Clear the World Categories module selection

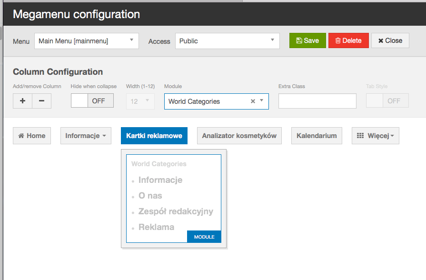[x=253, y=101]
